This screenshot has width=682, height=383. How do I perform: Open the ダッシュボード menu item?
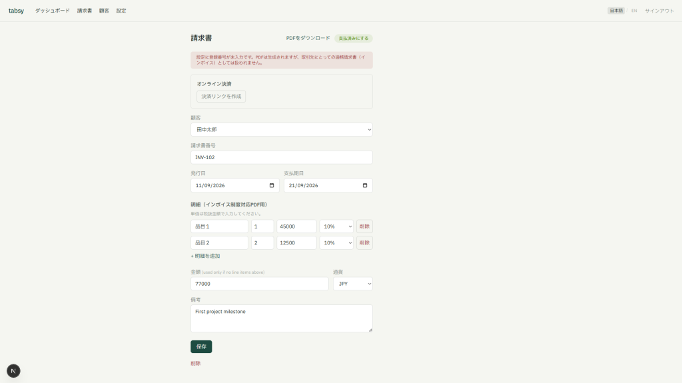[x=52, y=11]
